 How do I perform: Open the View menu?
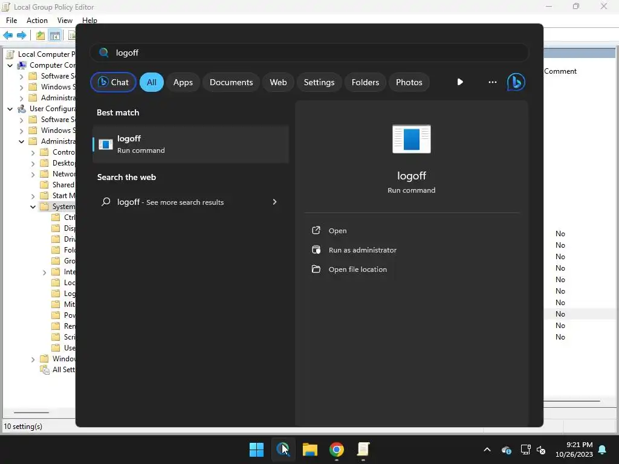pyautogui.click(x=65, y=21)
